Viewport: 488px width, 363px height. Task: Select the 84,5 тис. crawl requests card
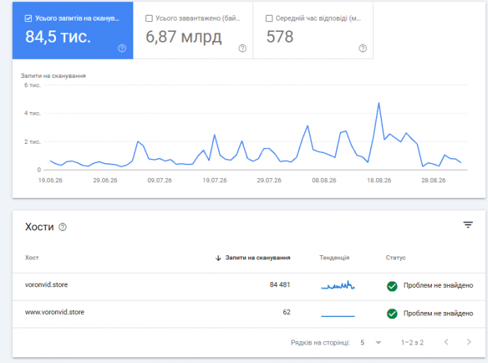coord(73,30)
